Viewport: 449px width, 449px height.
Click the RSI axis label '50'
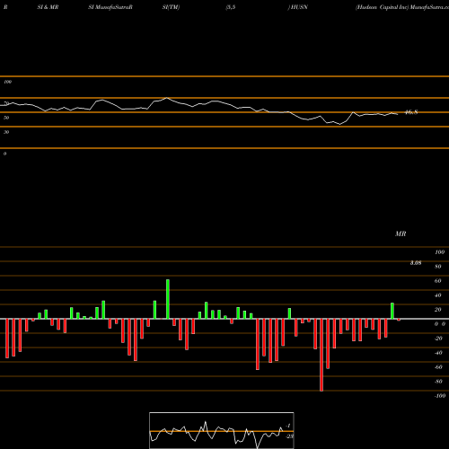click(x=6, y=118)
